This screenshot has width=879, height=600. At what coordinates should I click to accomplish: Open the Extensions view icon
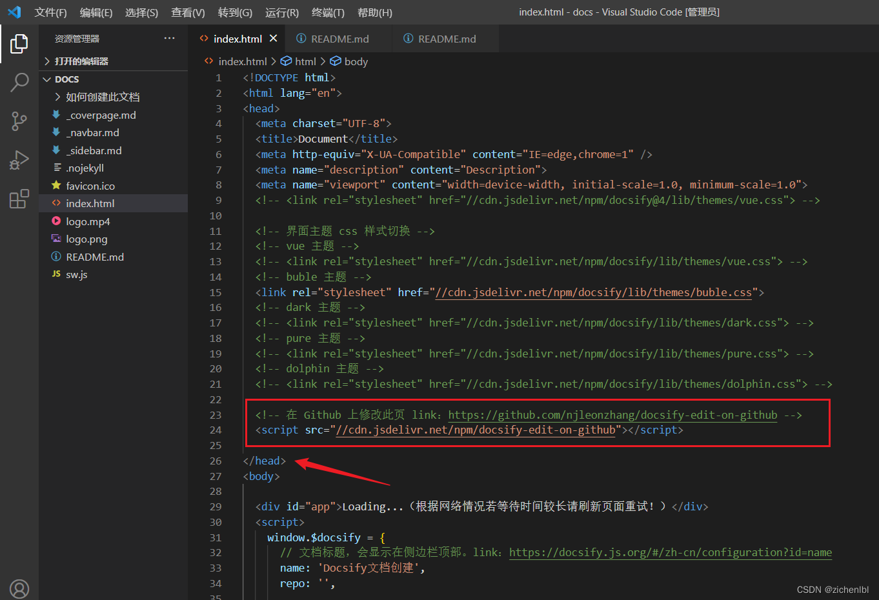pos(19,198)
